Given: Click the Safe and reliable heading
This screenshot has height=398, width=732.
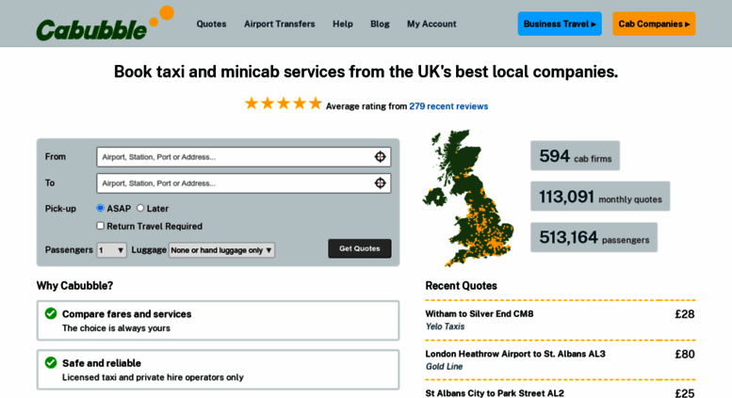Looking at the screenshot, I should click(102, 363).
